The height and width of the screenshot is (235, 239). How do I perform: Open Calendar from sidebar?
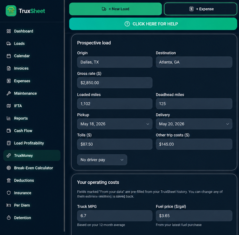[32, 56]
